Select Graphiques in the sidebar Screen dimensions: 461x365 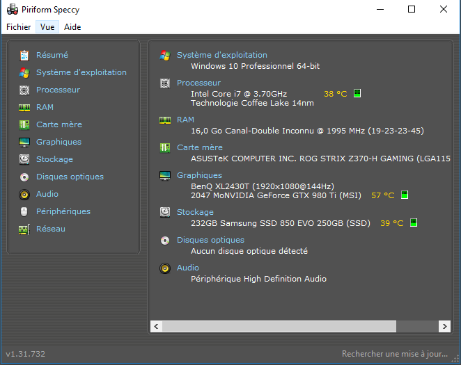coord(58,142)
